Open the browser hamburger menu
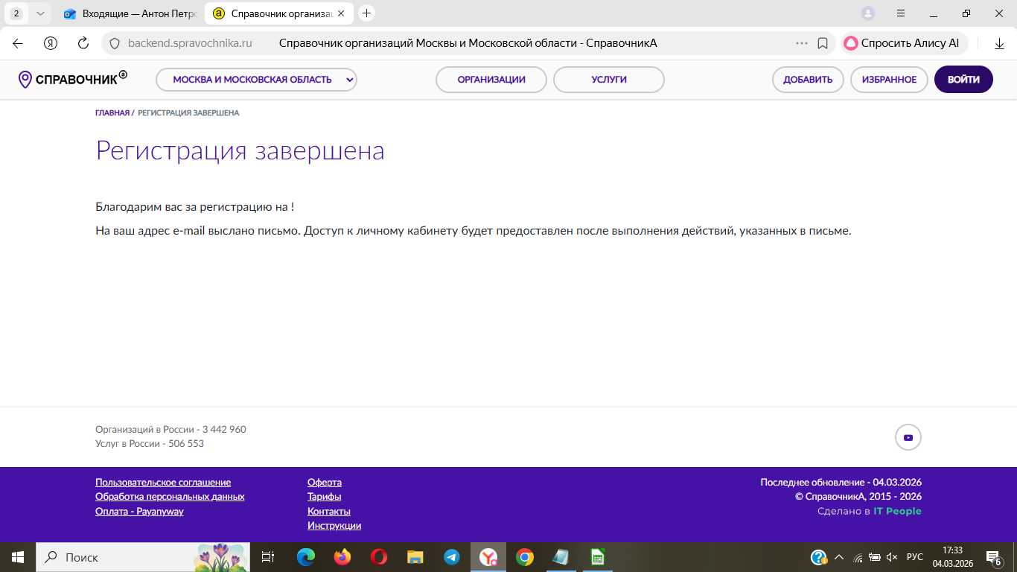The width and height of the screenshot is (1017, 572). click(901, 13)
